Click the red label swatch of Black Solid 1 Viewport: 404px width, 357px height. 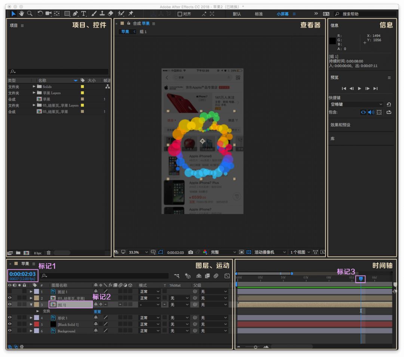37,324
